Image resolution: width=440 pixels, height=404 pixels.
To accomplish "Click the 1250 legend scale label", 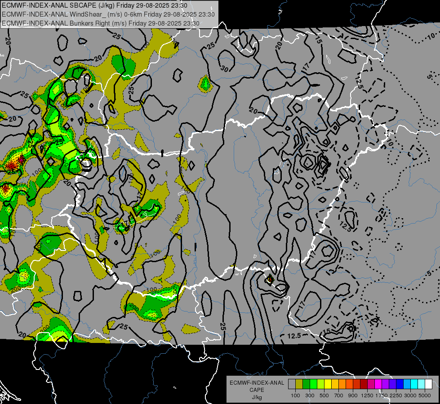I will coord(367,395).
